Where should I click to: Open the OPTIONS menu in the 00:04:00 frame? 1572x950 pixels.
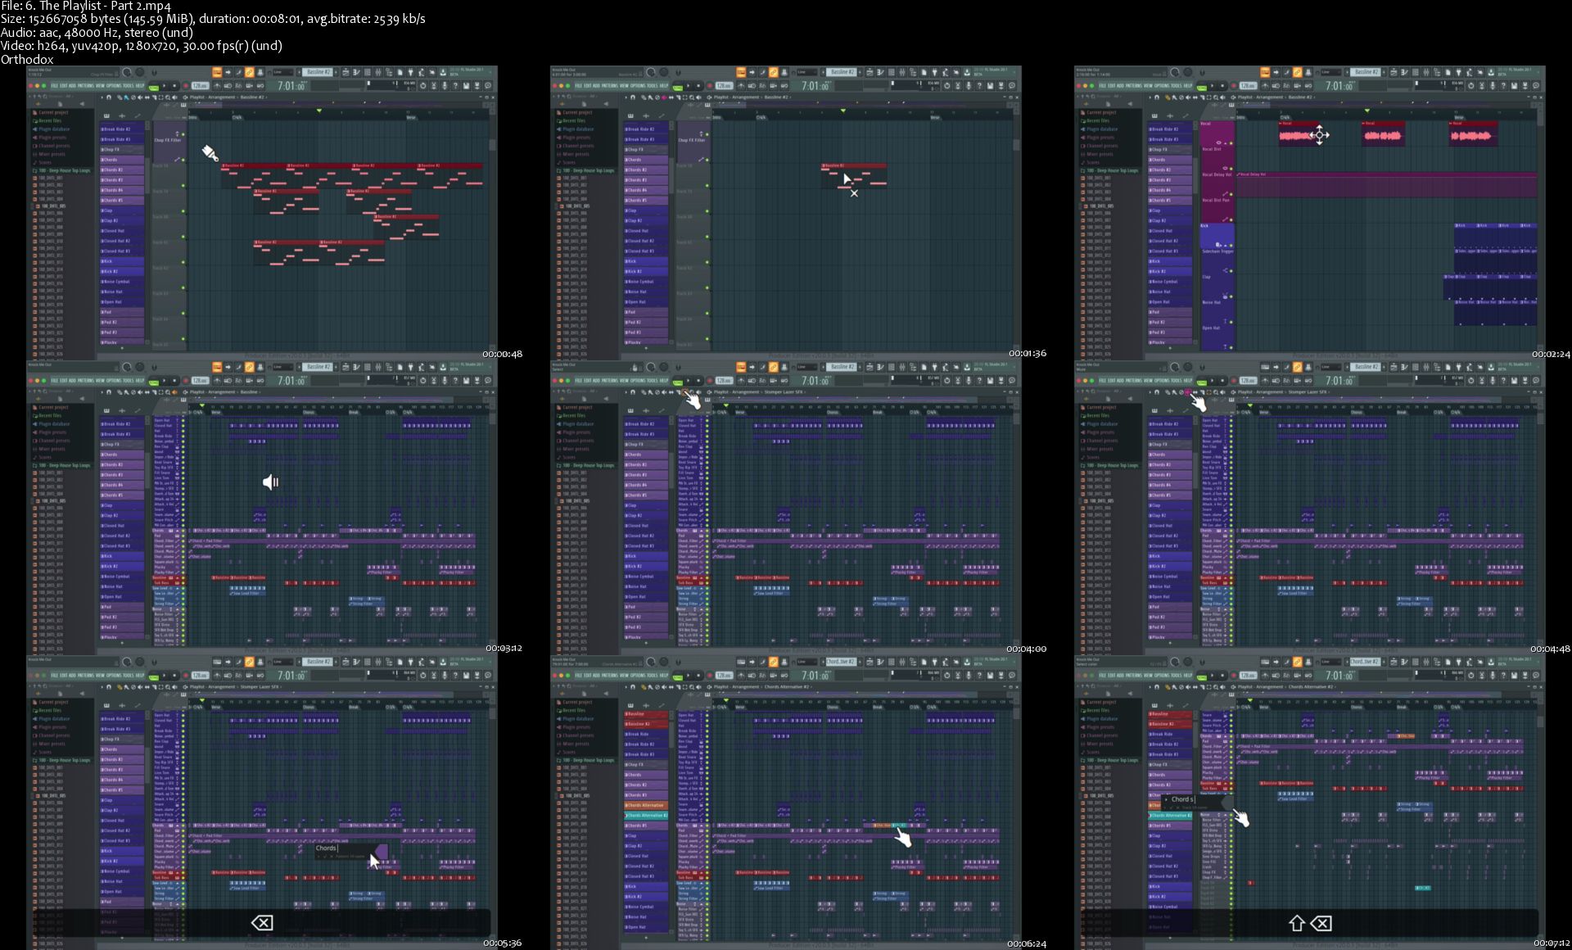click(638, 381)
